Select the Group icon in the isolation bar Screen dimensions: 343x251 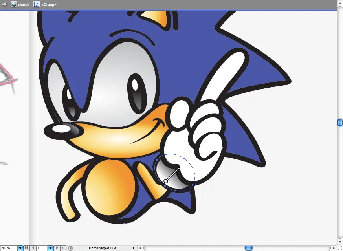click(x=37, y=4)
